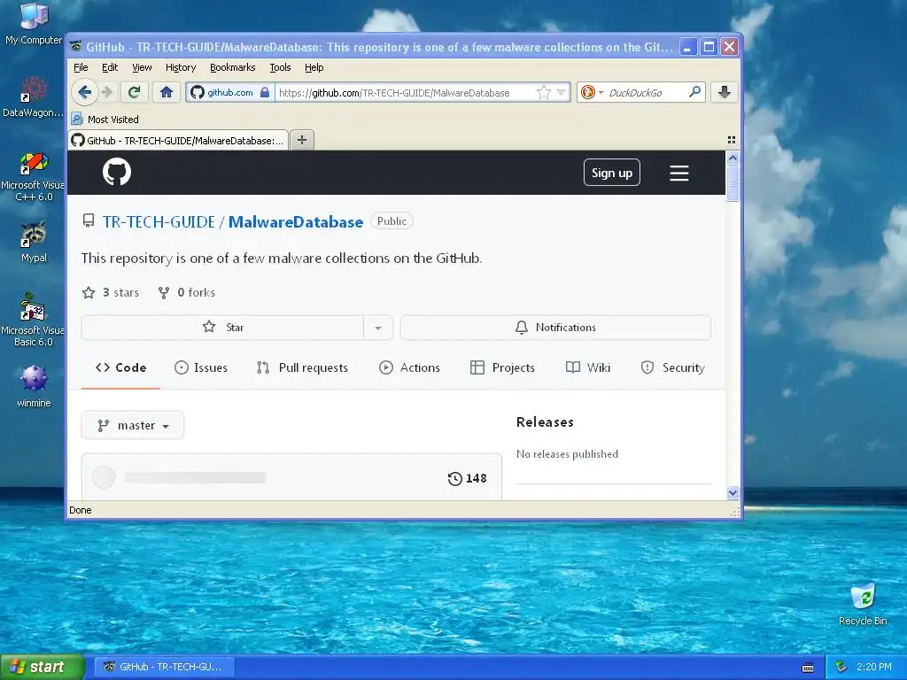Select Microsoft Visual C++ 6.0 desktop icon
907x680 pixels.
(x=34, y=176)
